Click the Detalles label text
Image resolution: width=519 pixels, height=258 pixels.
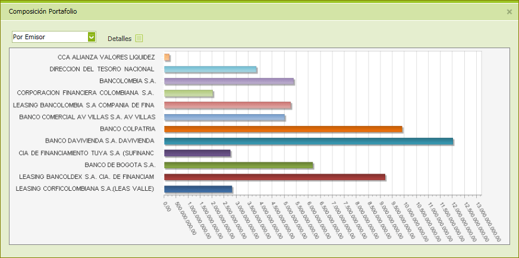119,39
